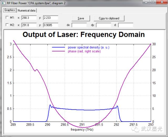
Task: Switch to the Numerical data tab
Action: click(x=27, y=10)
